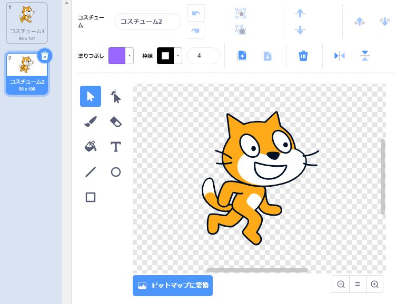Select the コスチューム1 thumbnail
Image resolution: width=396 pixels, height=304 pixels.
(x=27, y=23)
